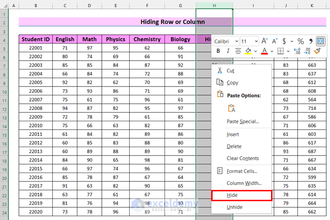Open the Calibri font name dropdown
The width and height of the screenshot is (330, 220).
pos(237,41)
